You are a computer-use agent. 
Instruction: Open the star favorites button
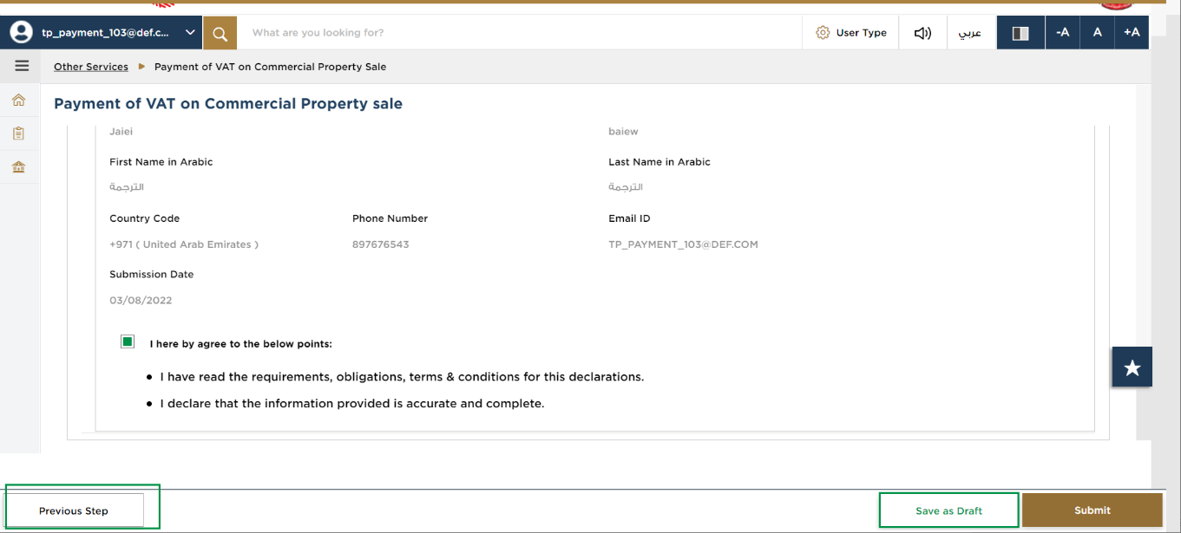1132,367
